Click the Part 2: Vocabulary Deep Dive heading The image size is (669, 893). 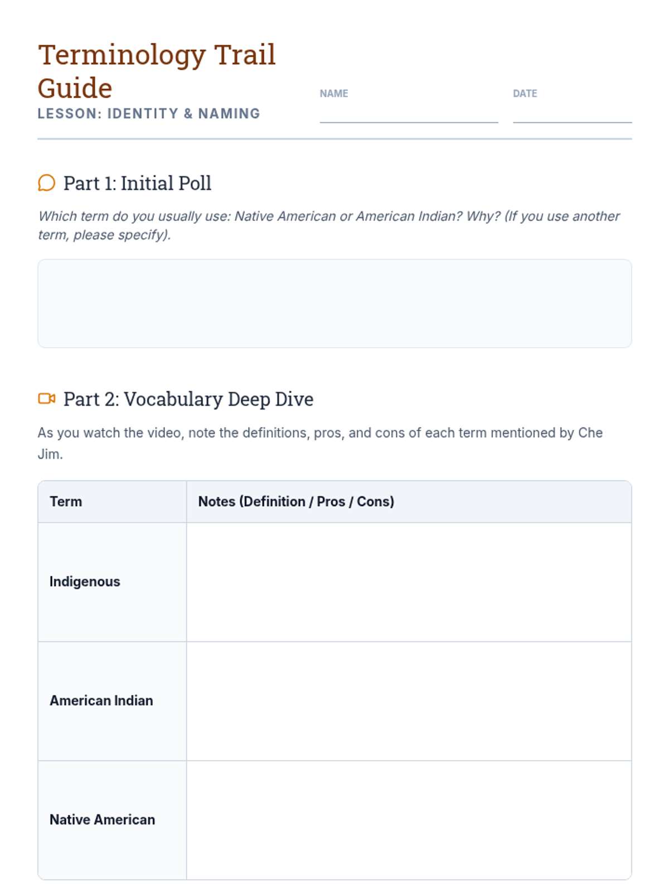click(x=188, y=399)
